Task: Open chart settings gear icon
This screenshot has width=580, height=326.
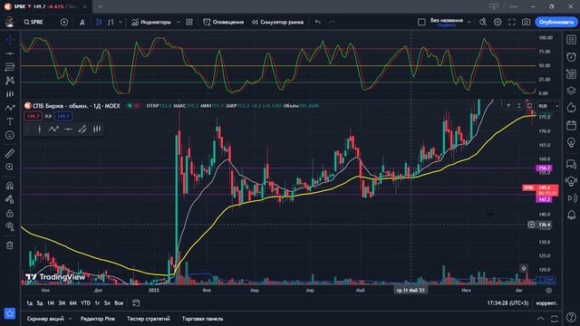Action: tap(498, 22)
